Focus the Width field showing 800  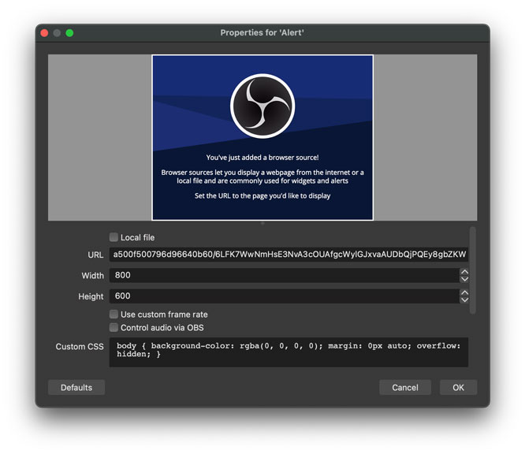tap(285, 275)
